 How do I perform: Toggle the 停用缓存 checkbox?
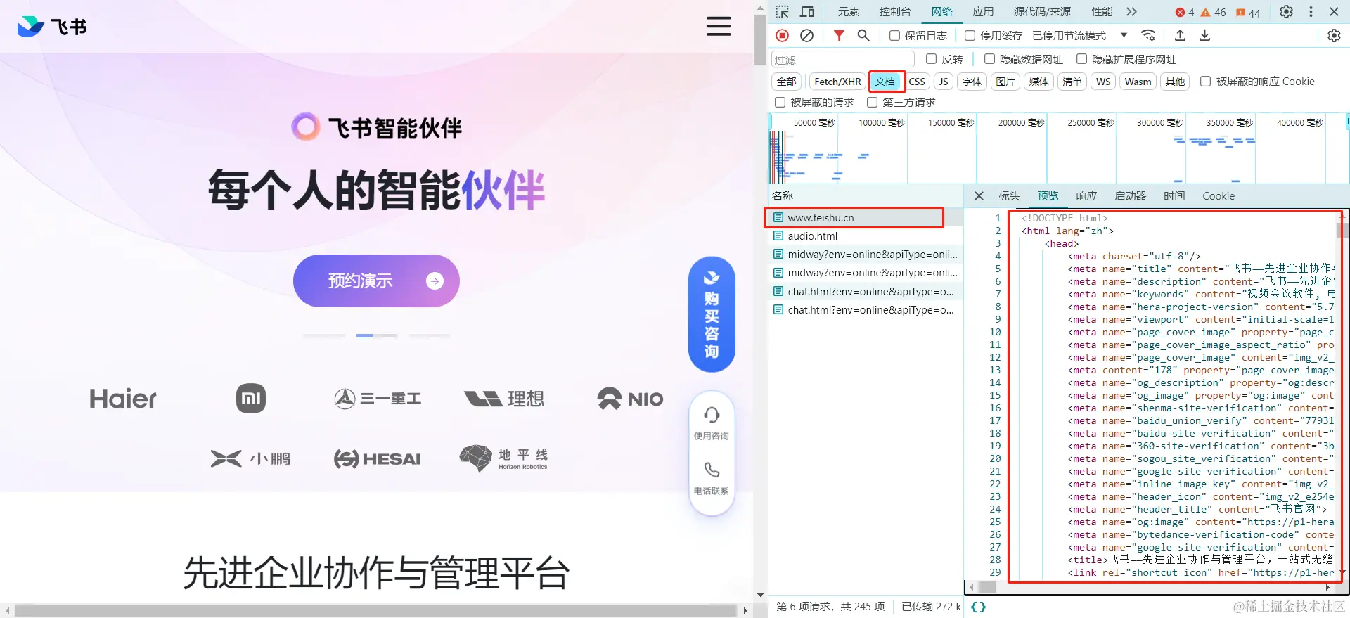(x=970, y=35)
